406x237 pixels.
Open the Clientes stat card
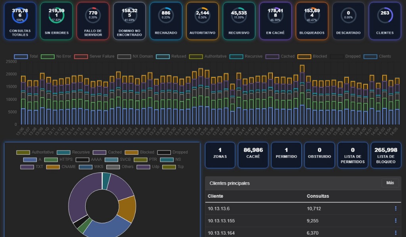[385, 21]
